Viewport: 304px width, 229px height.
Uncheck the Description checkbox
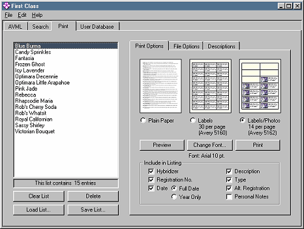(229, 171)
